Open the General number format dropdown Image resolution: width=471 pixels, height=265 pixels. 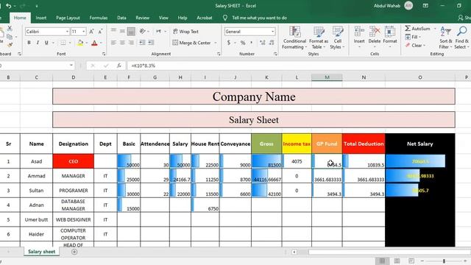coord(272,32)
